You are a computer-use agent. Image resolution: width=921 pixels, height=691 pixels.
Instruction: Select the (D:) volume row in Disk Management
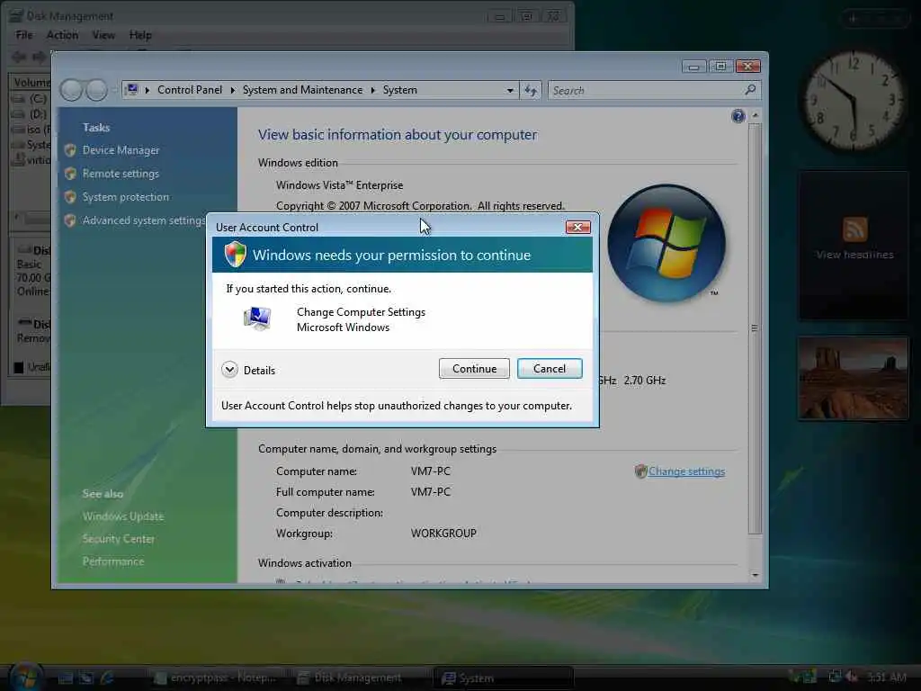click(31, 113)
